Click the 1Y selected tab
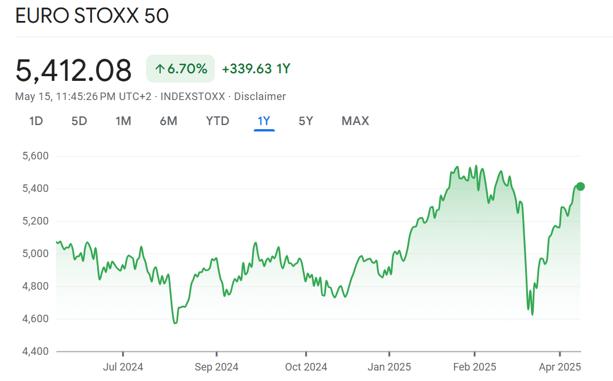Image resolution: width=613 pixels, height=381 pixels. tap(264, 121)
